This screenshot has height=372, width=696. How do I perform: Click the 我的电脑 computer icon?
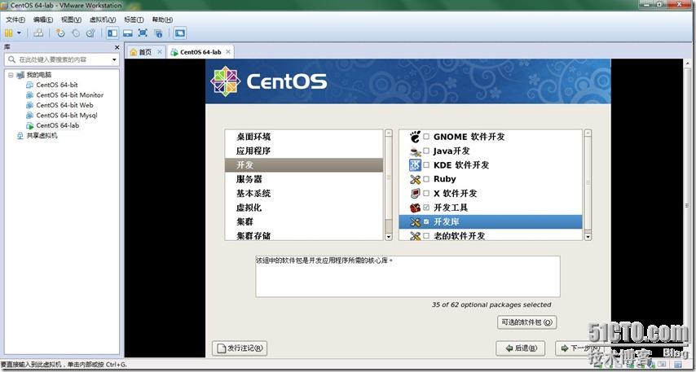coord(20,75)
